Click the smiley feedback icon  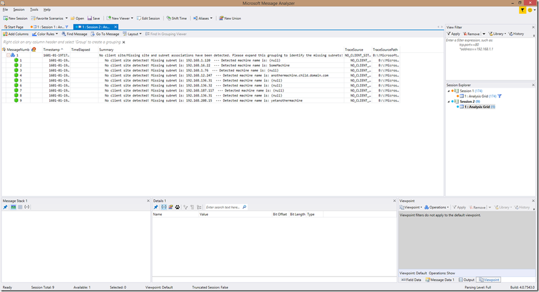[x=530, y=10]
